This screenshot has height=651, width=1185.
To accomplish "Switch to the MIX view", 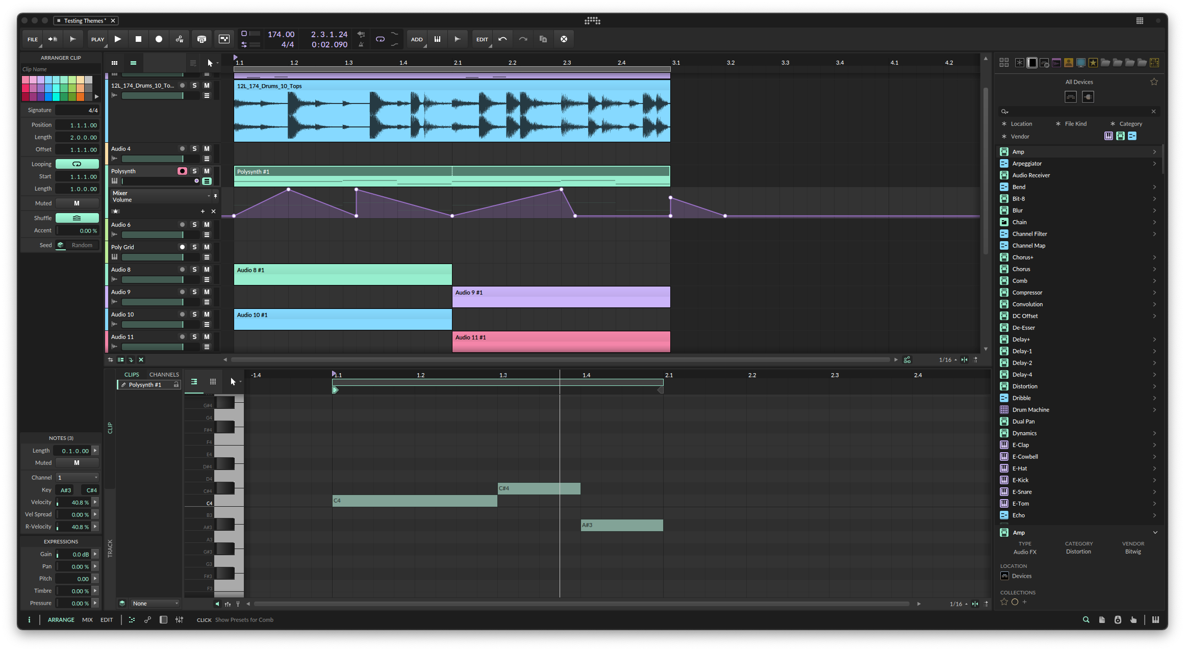I will click(x=87, y=619).
